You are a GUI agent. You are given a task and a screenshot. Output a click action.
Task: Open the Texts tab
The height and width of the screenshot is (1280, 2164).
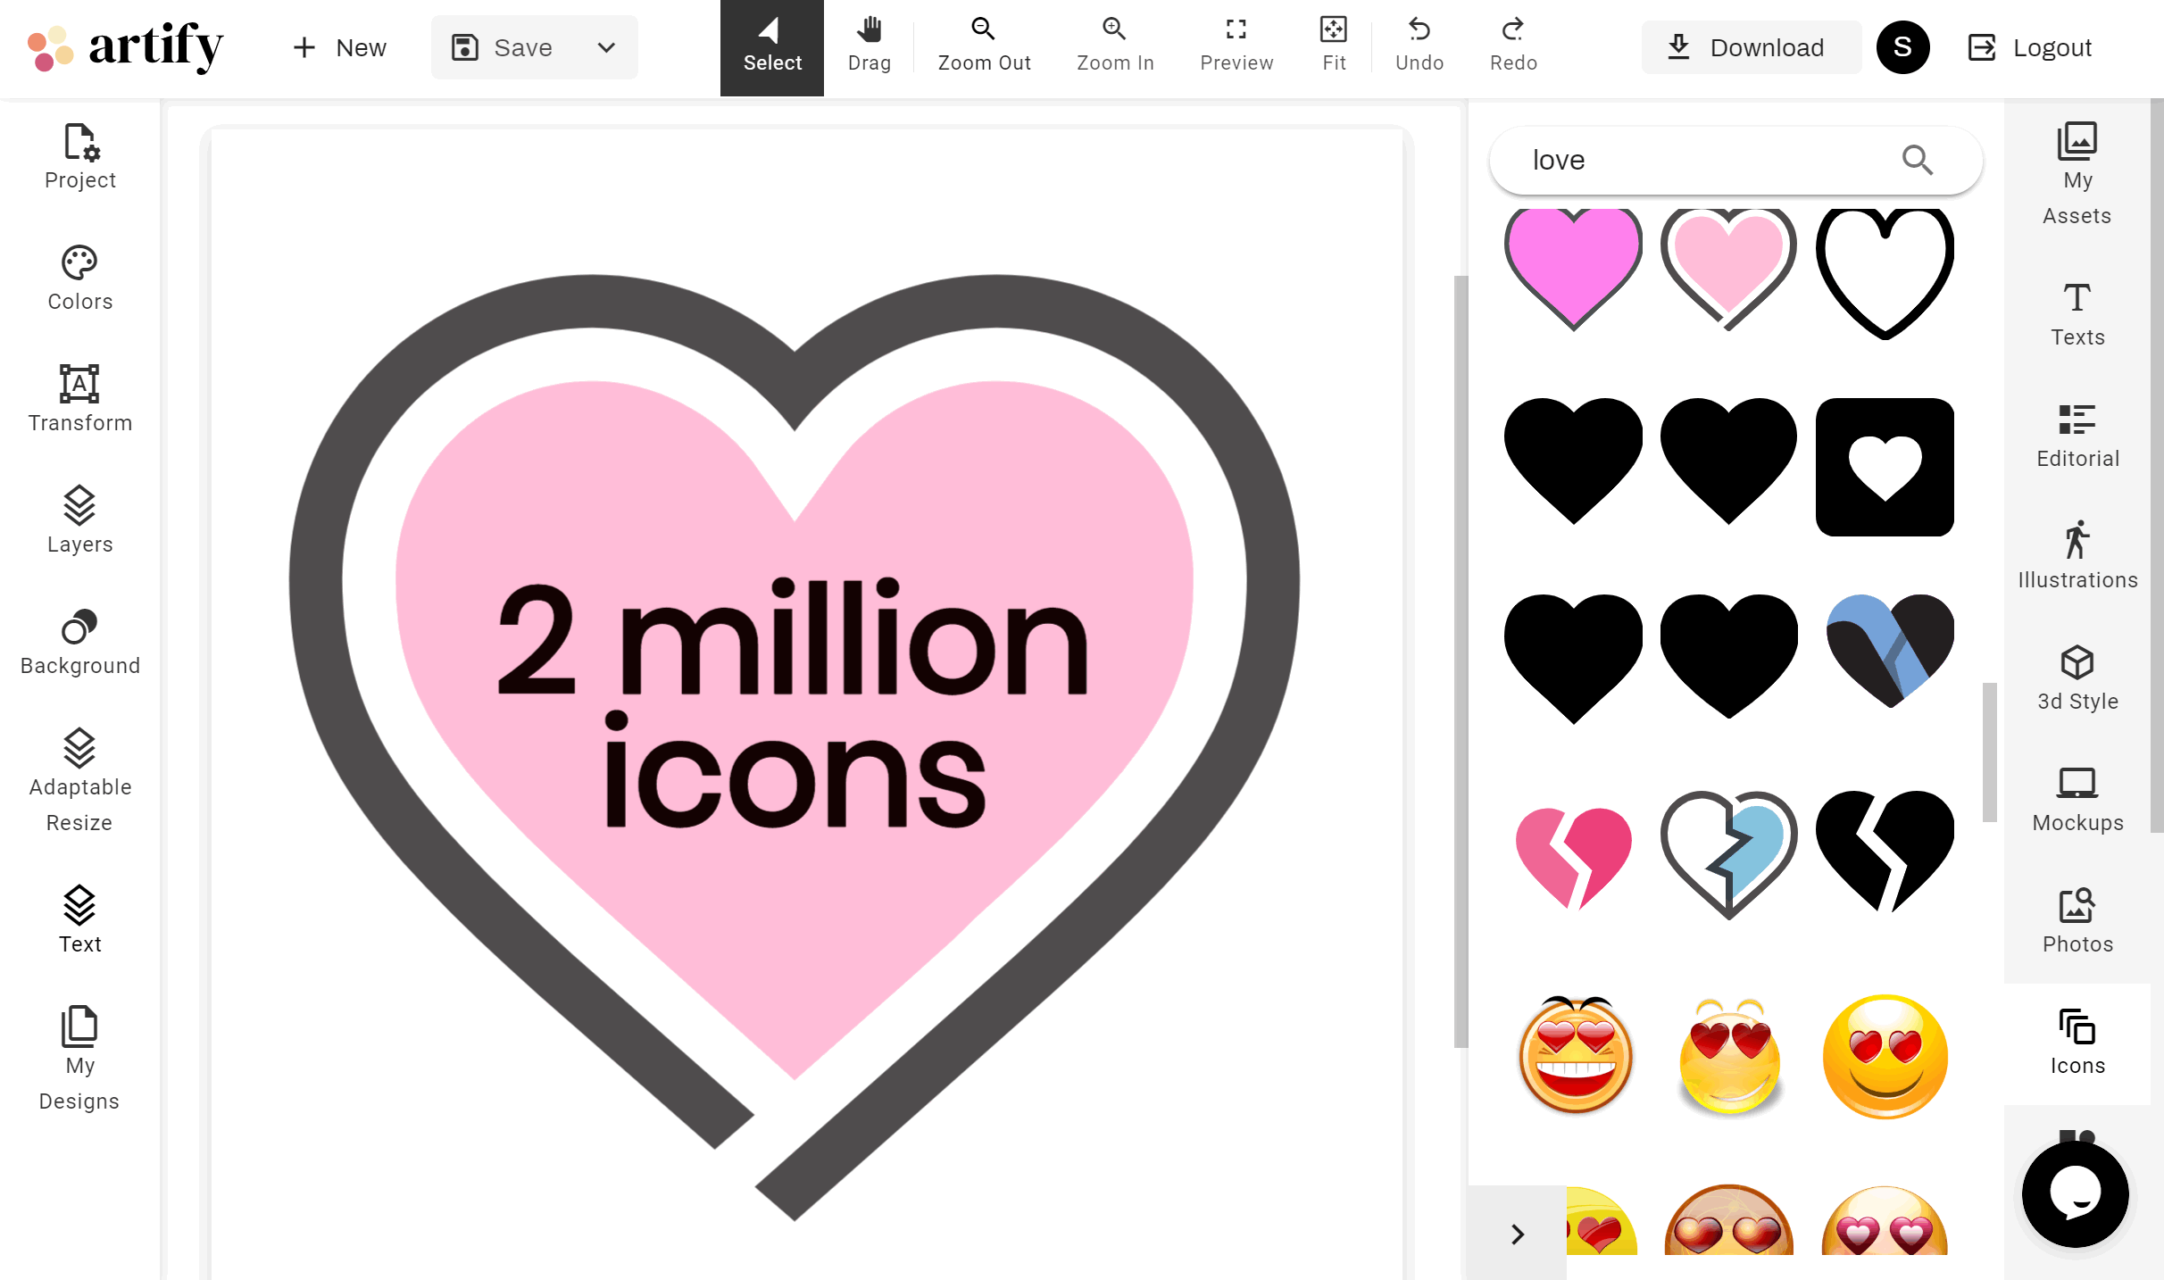click(x=2077, y=314)
